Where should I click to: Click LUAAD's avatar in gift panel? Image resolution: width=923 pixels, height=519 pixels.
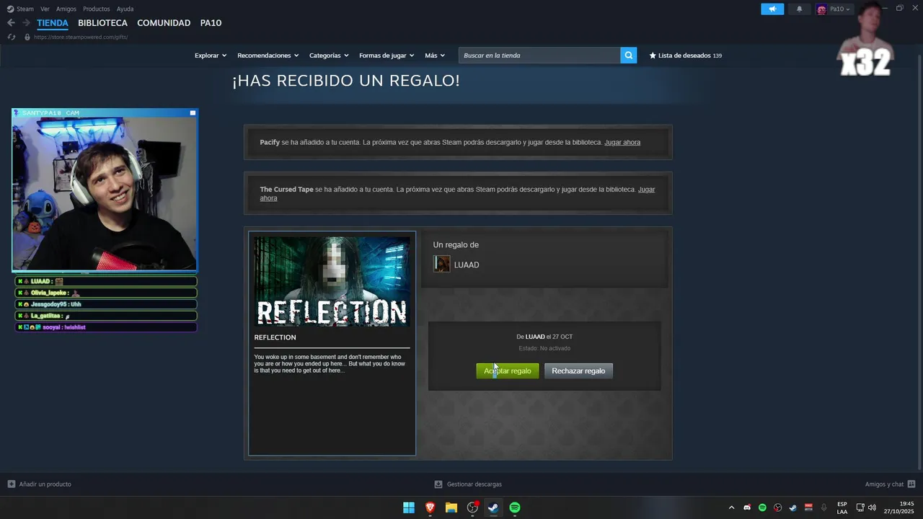441,264
